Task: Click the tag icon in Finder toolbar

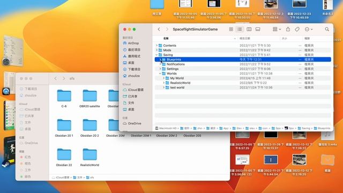Action: [x=297, y=29]
